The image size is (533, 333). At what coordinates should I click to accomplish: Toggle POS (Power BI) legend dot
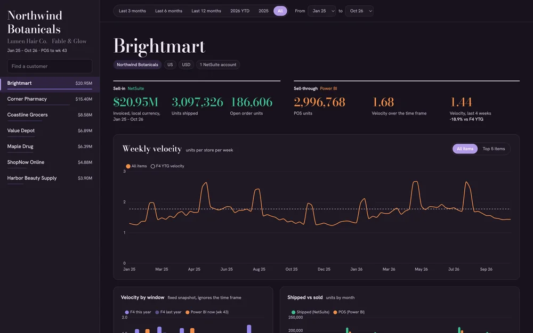tap(335, 312)
